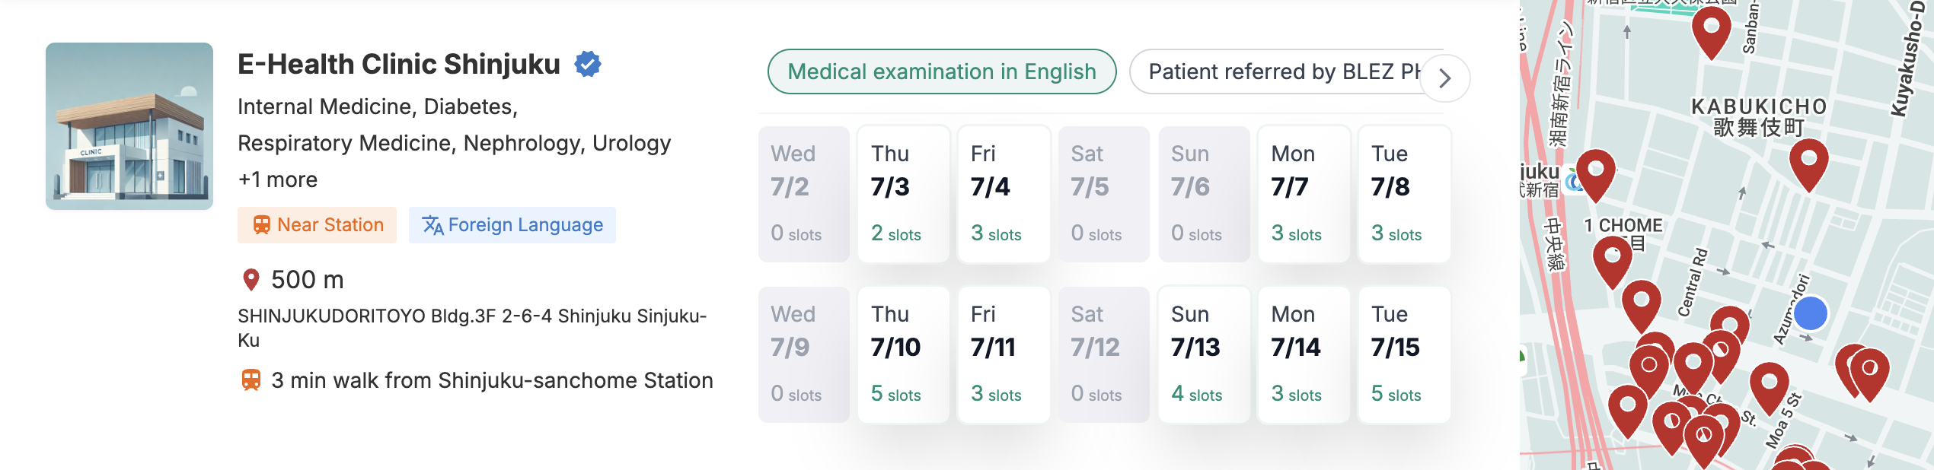Click the map pin below the Kabukicho label
This screenshot has width=1934, height=470.
(1808, 162)
